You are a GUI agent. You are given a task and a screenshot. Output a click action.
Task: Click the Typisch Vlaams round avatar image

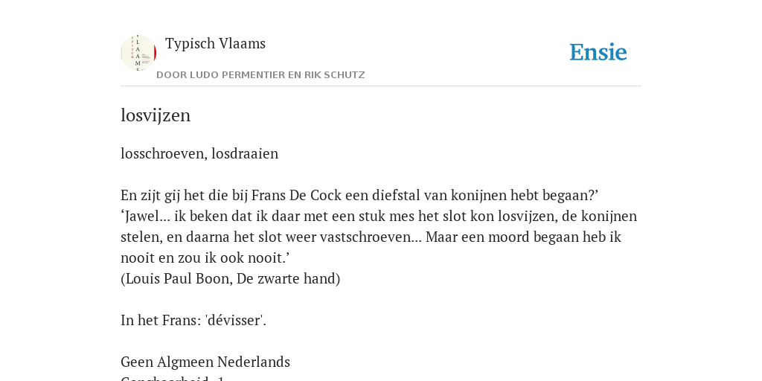click(138, 53)
